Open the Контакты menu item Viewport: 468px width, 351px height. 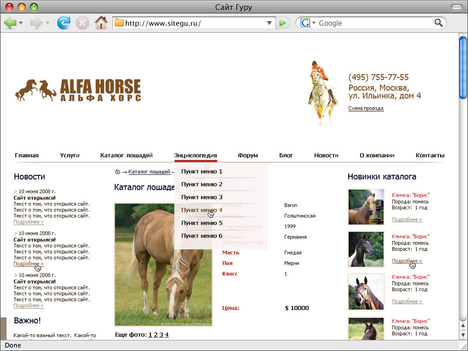[x=430, y=155]
